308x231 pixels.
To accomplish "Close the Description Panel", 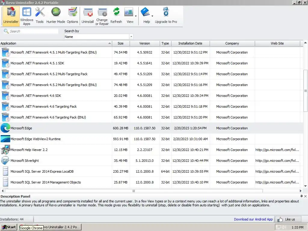I will click(x=306, y=196).
